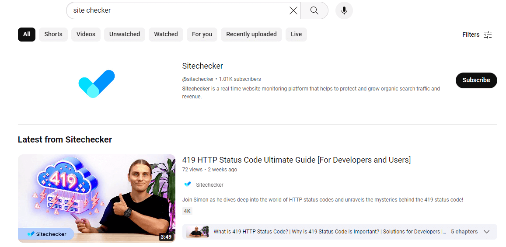Click the magnifying glass search button
The height and width of the screenshot is (247, 506).
(x=314, y=10)
